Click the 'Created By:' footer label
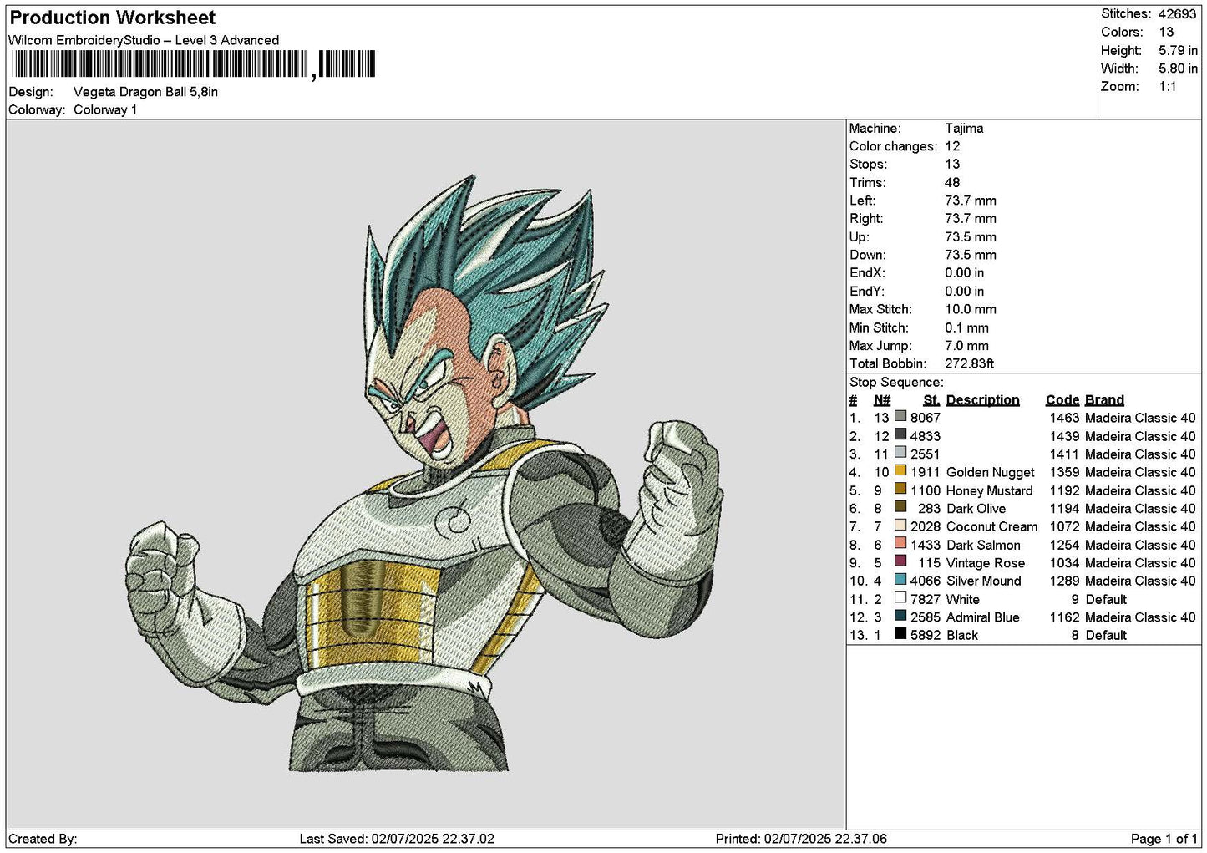 point(43,839)
